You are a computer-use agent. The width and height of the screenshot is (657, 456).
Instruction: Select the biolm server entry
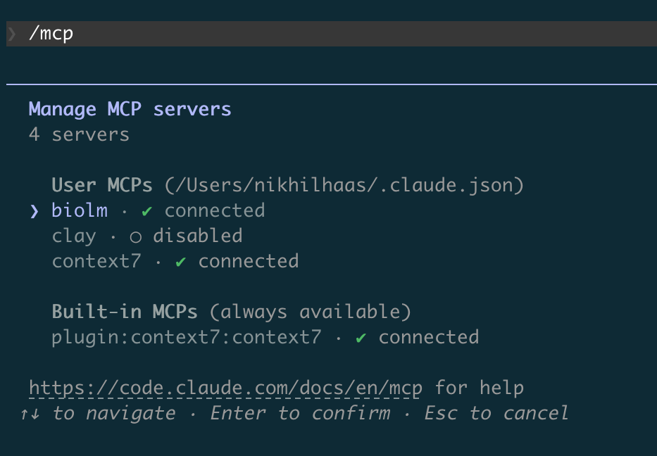pyautogui.click(x=80, y=210)
